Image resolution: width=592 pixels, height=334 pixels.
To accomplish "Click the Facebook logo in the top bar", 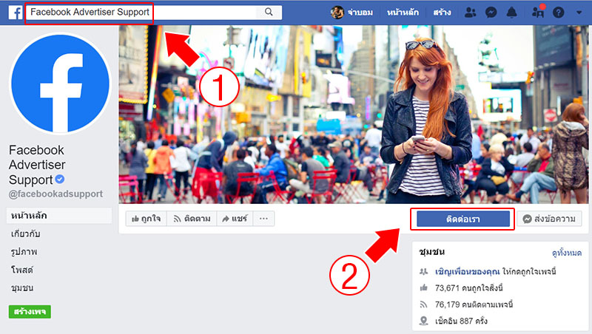I will pyautogui.click(x=15, y=13).
